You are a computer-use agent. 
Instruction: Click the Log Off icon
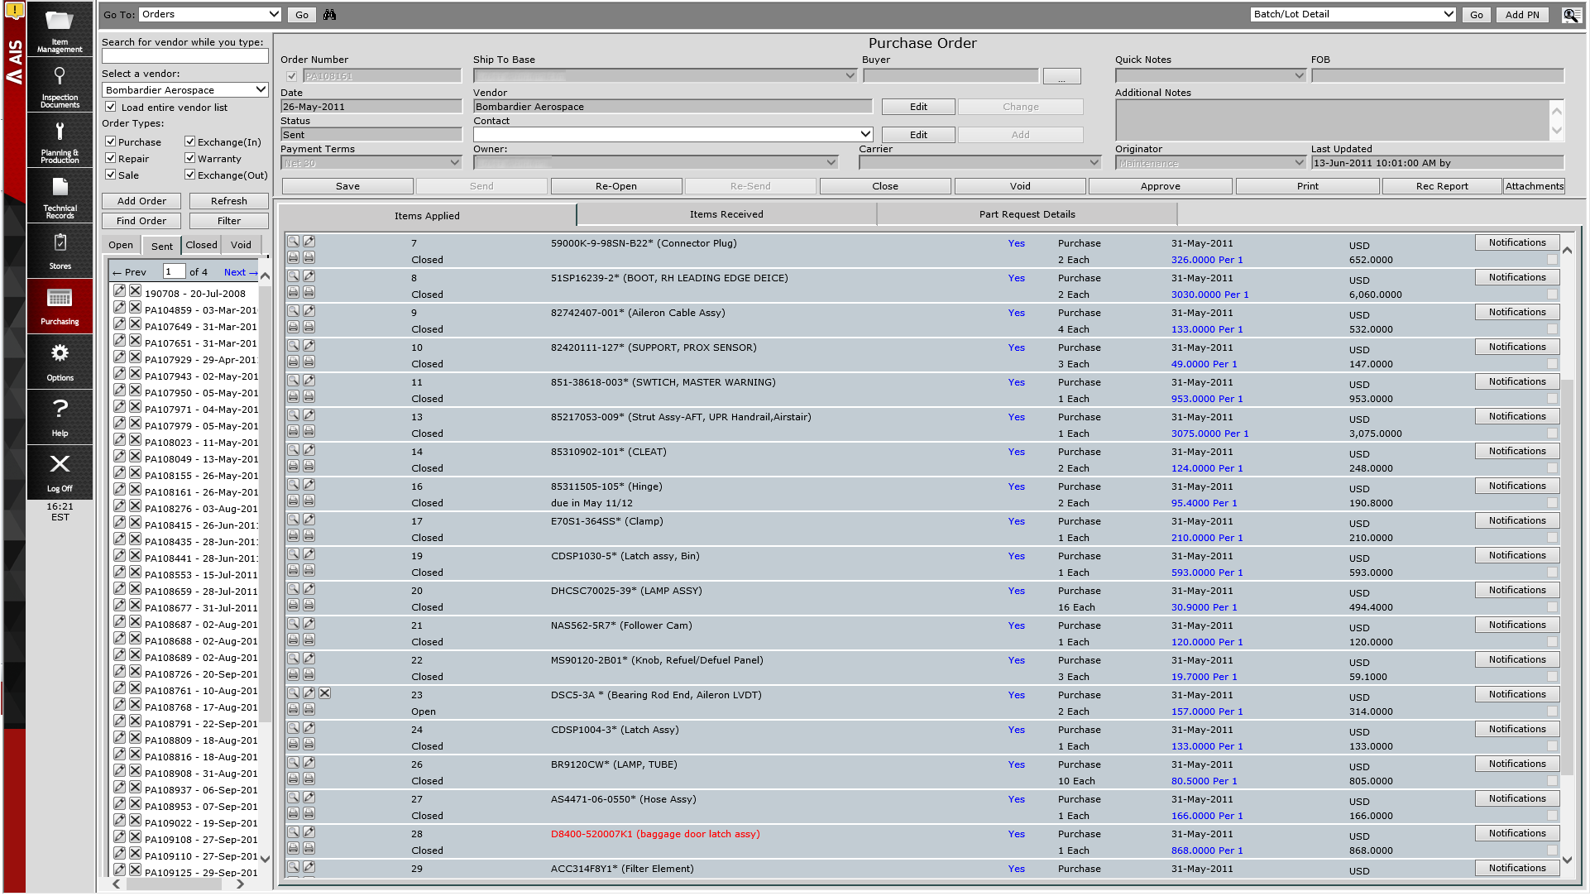tap(60, 473)
